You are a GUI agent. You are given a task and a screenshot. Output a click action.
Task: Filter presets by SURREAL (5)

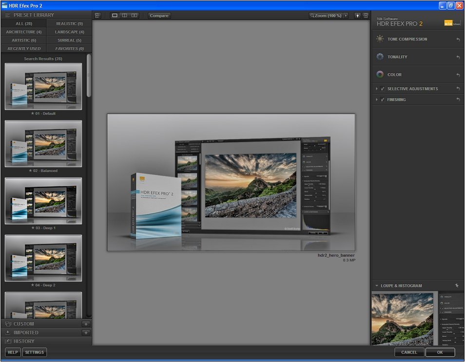point(69,40)
